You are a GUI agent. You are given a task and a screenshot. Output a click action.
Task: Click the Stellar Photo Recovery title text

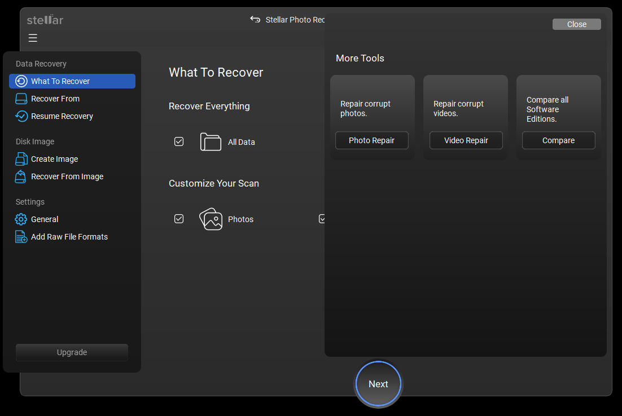(295, 20)
